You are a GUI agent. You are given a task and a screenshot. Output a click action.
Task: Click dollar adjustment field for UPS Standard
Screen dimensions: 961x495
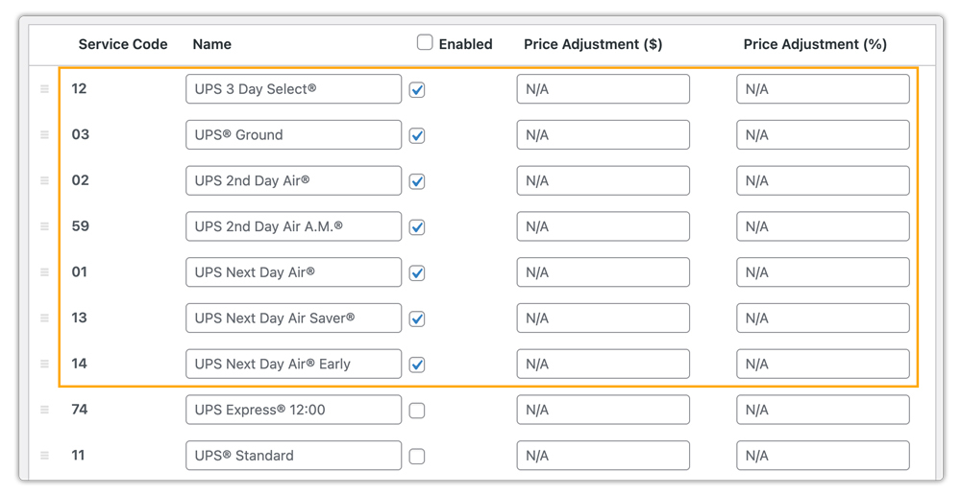click(603, 456)
